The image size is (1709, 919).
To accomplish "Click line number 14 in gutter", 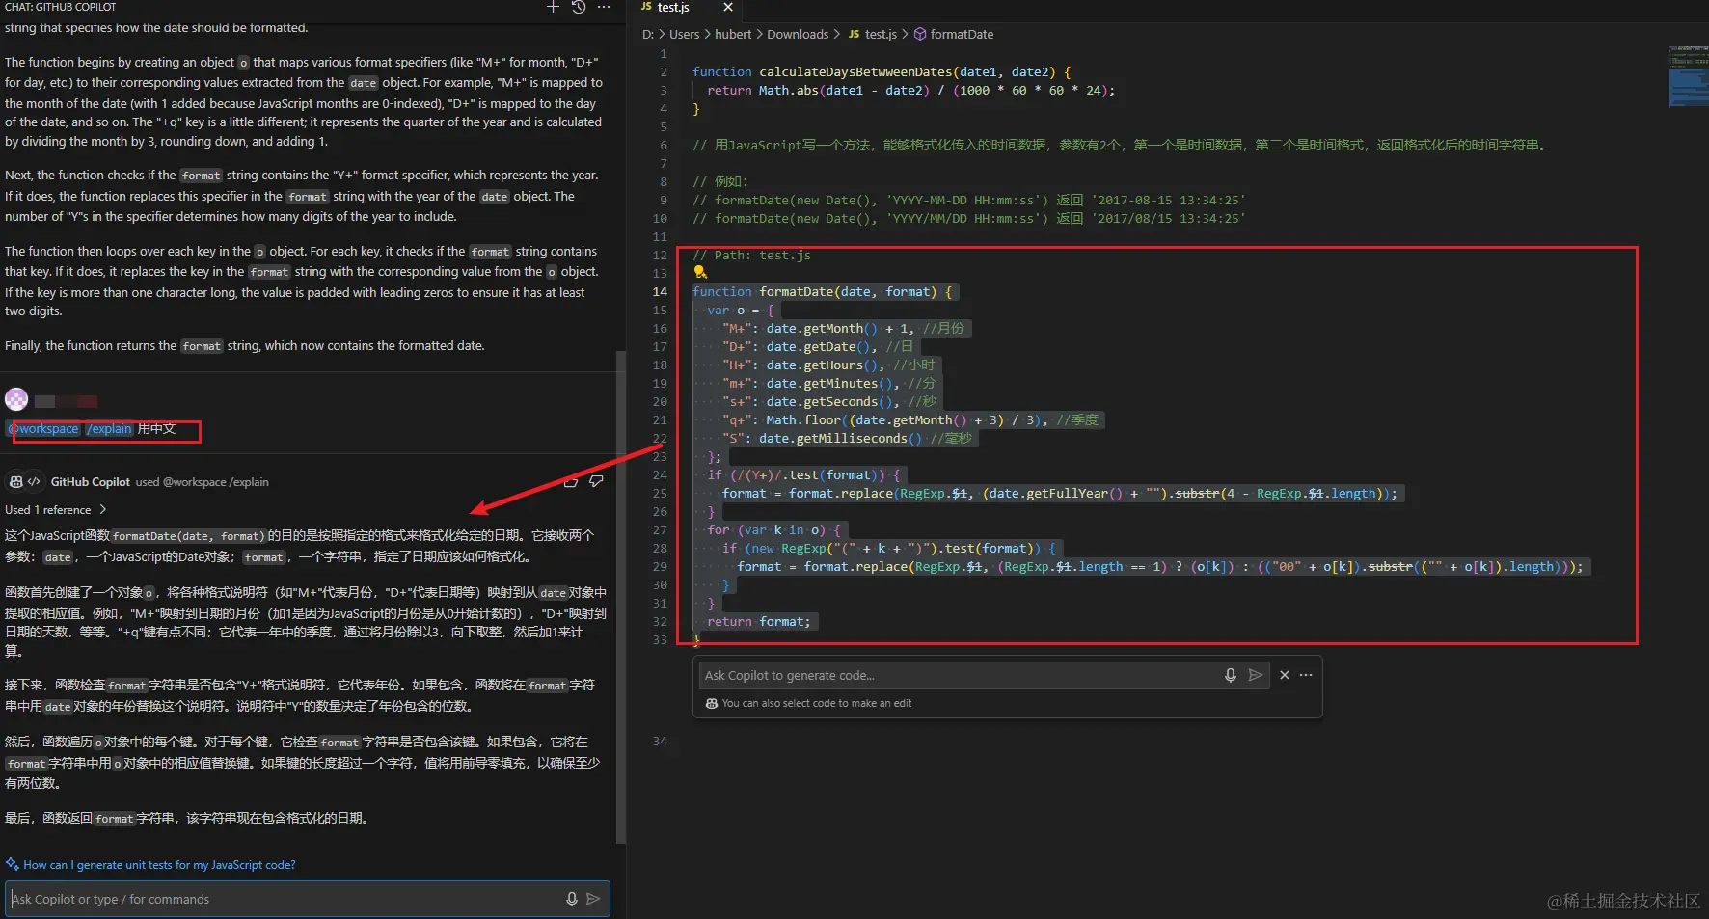I will [x=660, y=291].
